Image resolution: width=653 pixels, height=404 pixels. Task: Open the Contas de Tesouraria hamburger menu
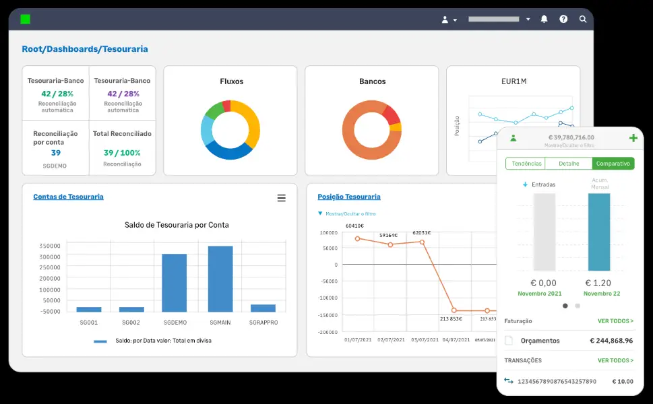[x=281, y=198]
